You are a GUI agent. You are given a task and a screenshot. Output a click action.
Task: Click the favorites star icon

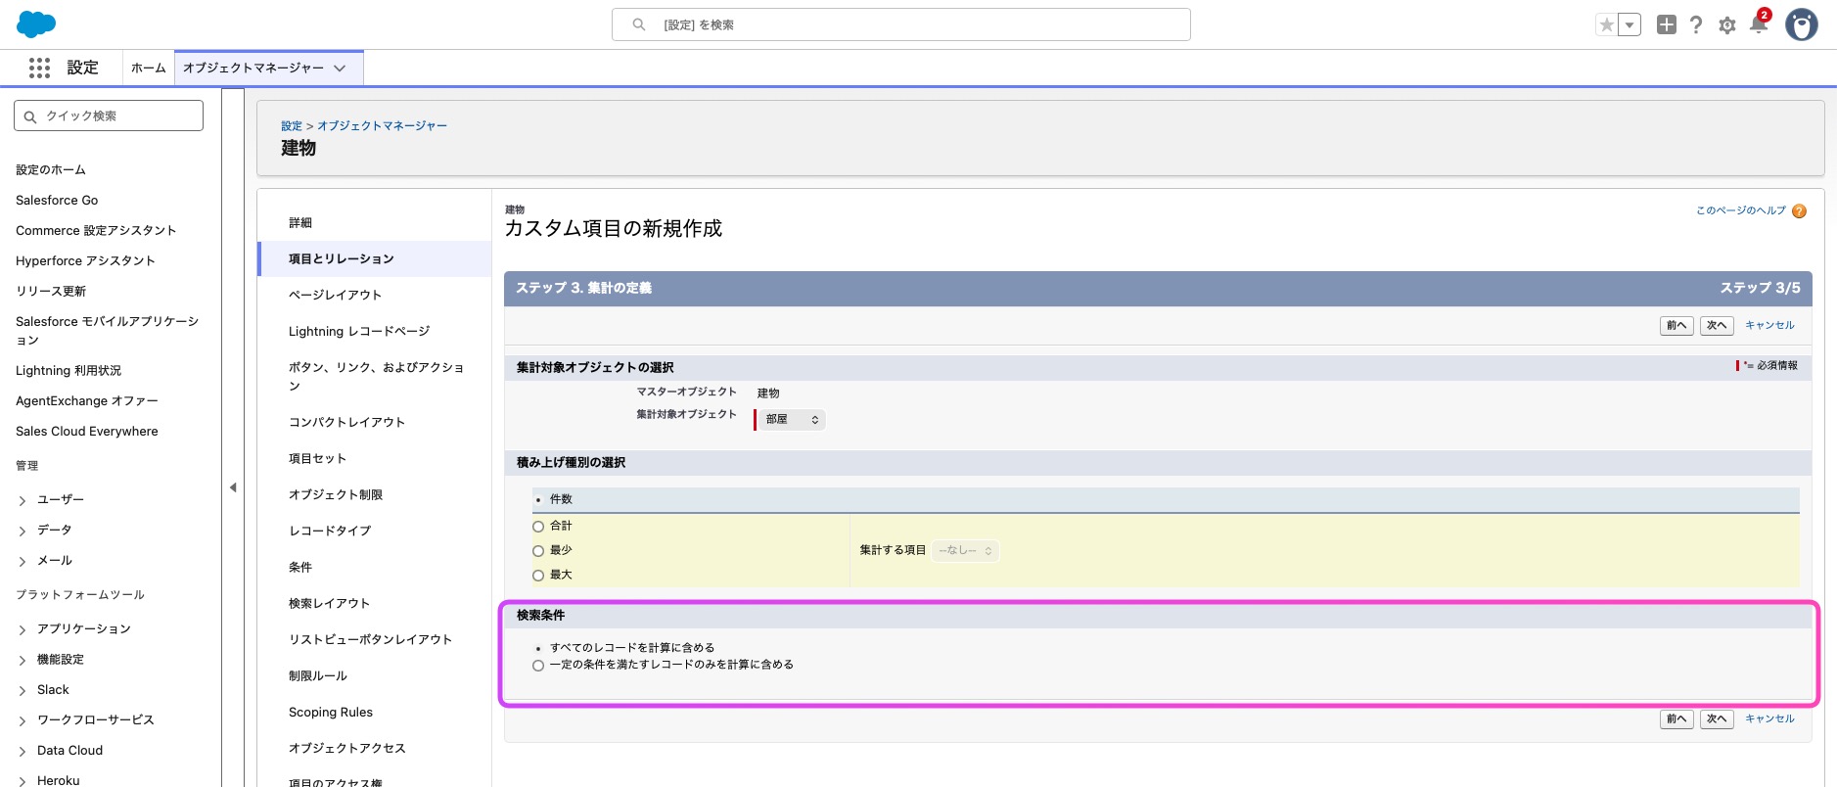tap(1606, 25)
